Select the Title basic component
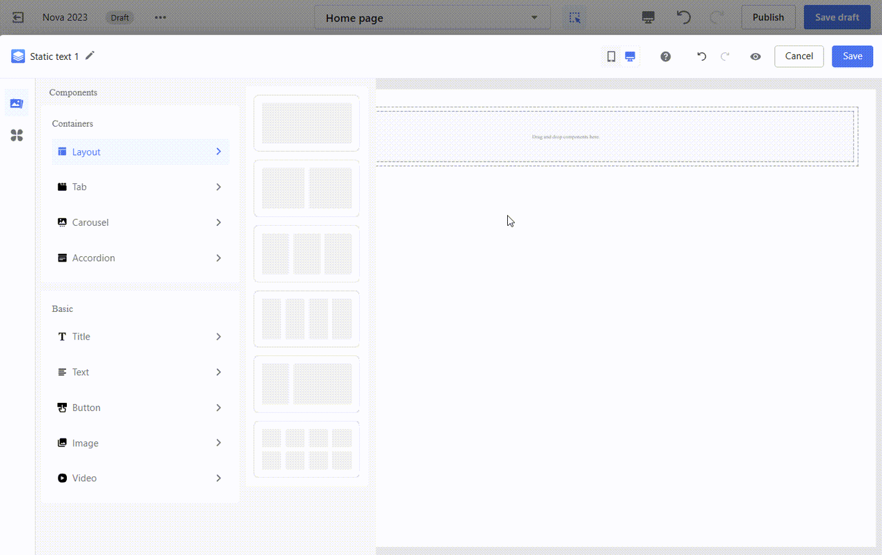The width and height of the screenshot is (882, 555). click(141, 337)
